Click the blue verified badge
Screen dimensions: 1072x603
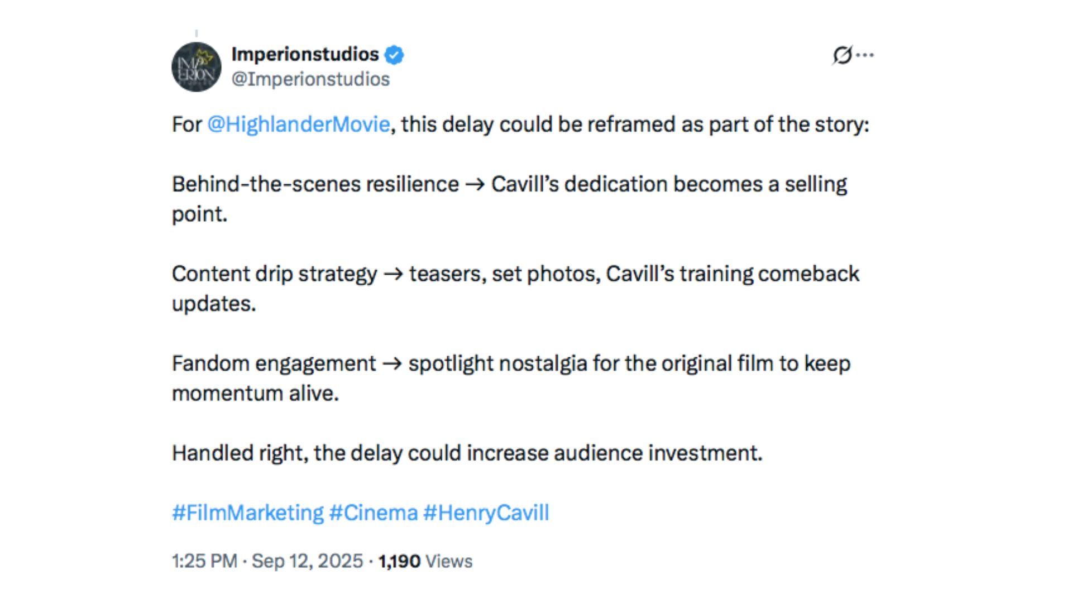394,55
